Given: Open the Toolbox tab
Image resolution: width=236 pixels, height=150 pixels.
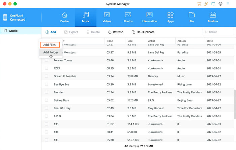Looking at the screenshot, I should pos(213,17).
